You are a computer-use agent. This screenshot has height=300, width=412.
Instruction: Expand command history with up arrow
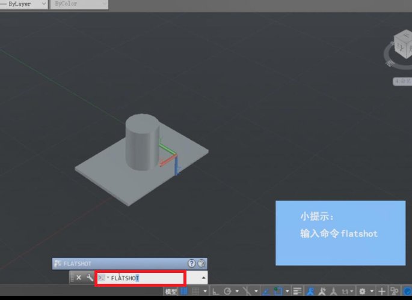204,278
